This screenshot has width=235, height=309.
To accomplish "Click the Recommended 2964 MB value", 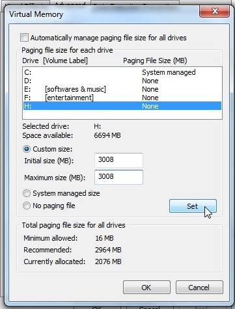I will tap(108, 250).
